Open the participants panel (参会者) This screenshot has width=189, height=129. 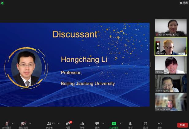click(49, 125)
